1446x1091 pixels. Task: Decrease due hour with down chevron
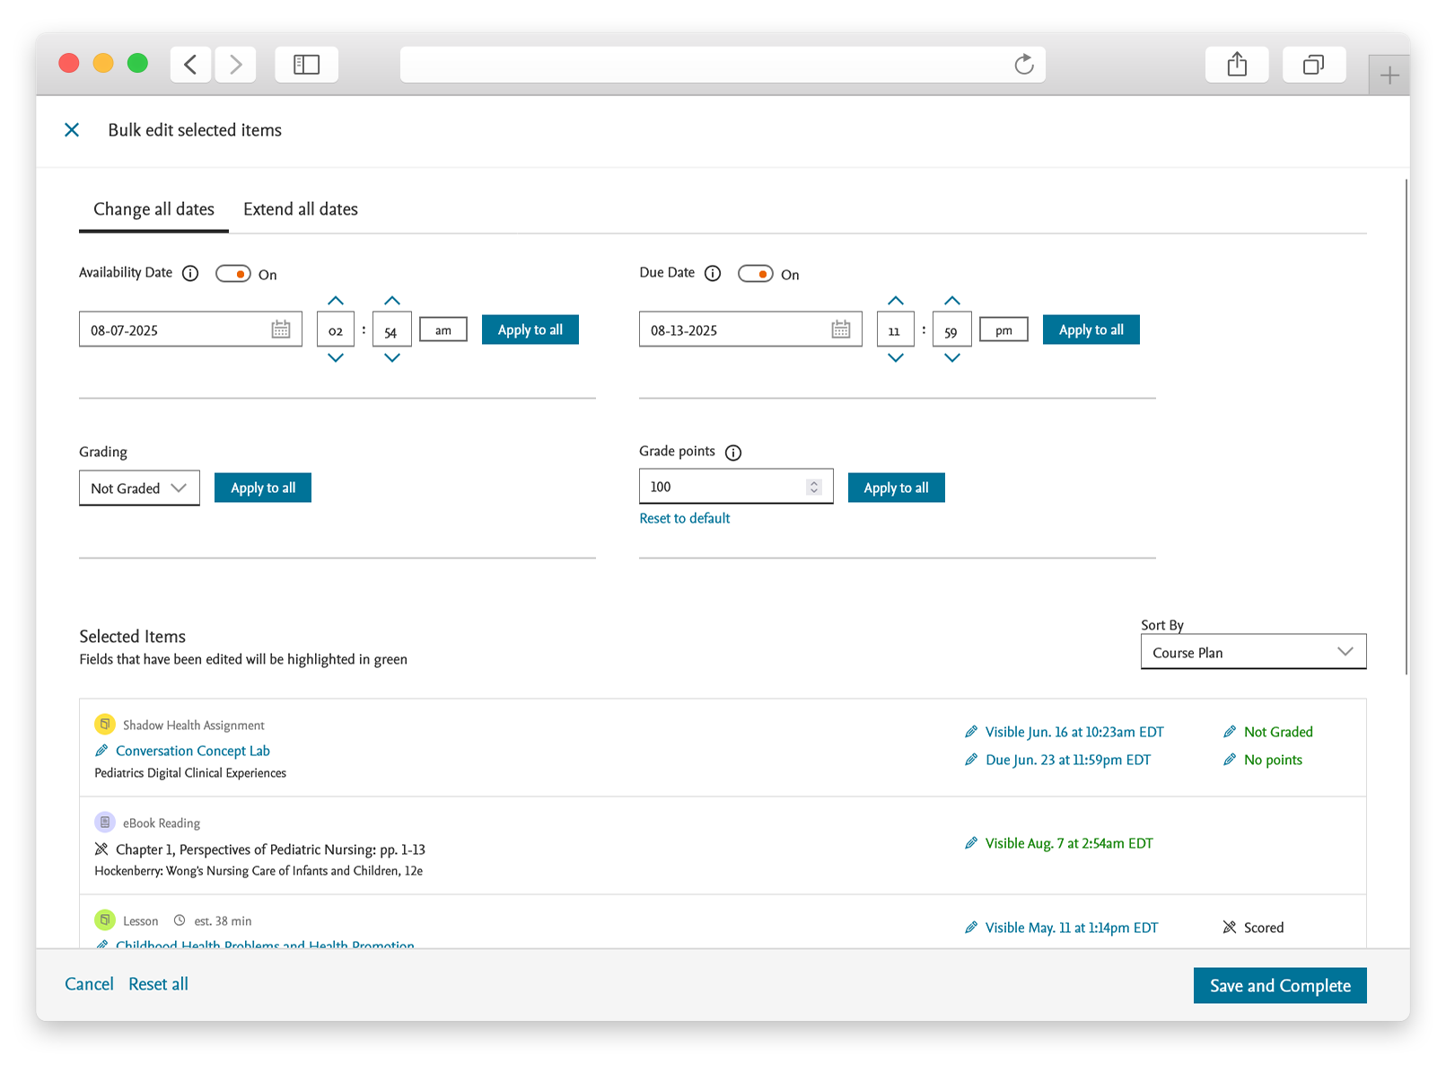tap(896, 357)
